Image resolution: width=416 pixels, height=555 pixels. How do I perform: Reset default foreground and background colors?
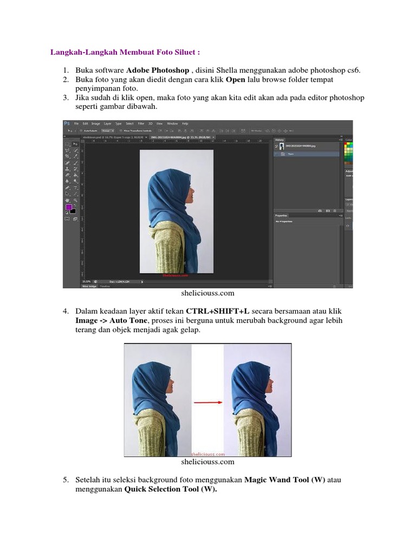point(67,212)
